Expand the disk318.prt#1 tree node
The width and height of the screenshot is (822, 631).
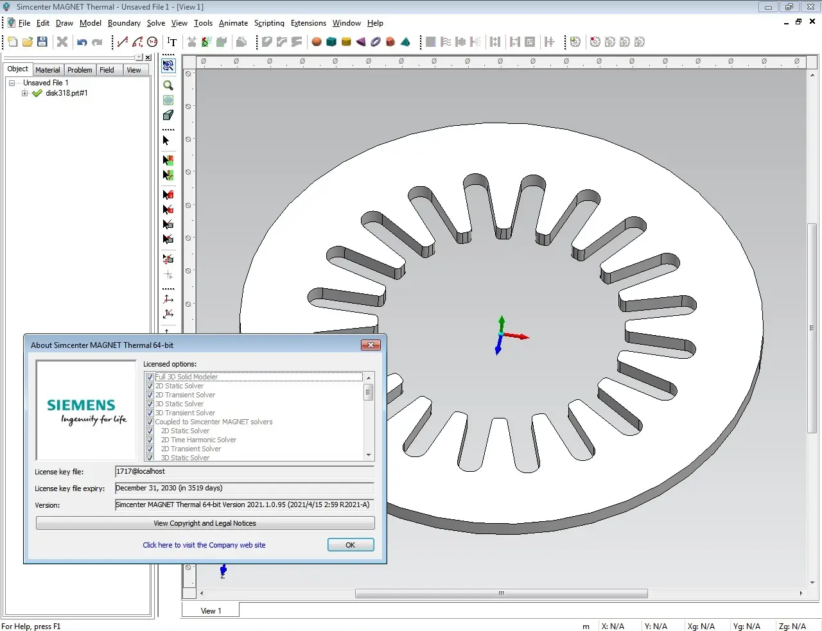tap(24, 93)
